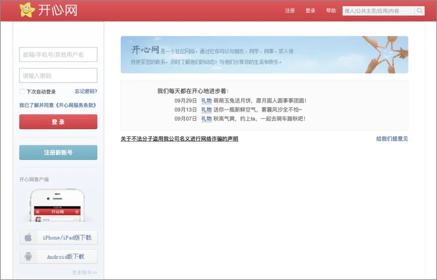
Task: Click the iPhone/iPad版下载 button
Action: coord(59,238)
